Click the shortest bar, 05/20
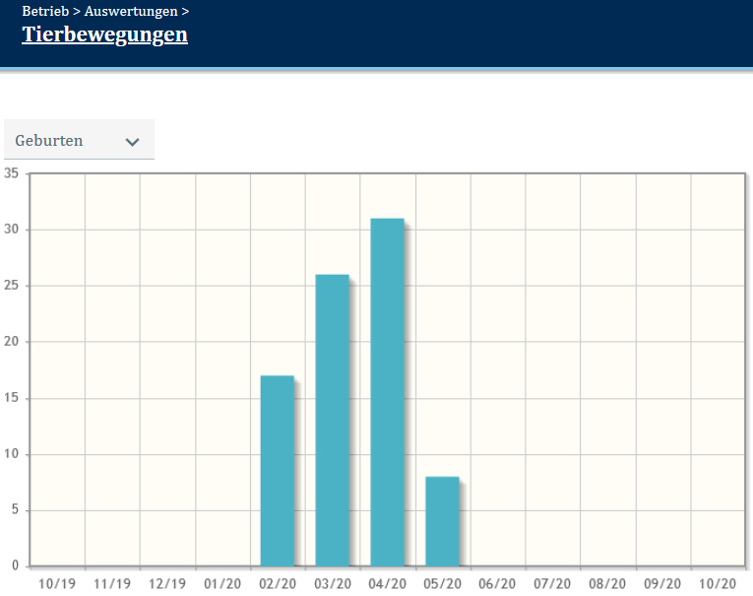The image size is (753, 596). pyautogui.click(x=443, y=521)
